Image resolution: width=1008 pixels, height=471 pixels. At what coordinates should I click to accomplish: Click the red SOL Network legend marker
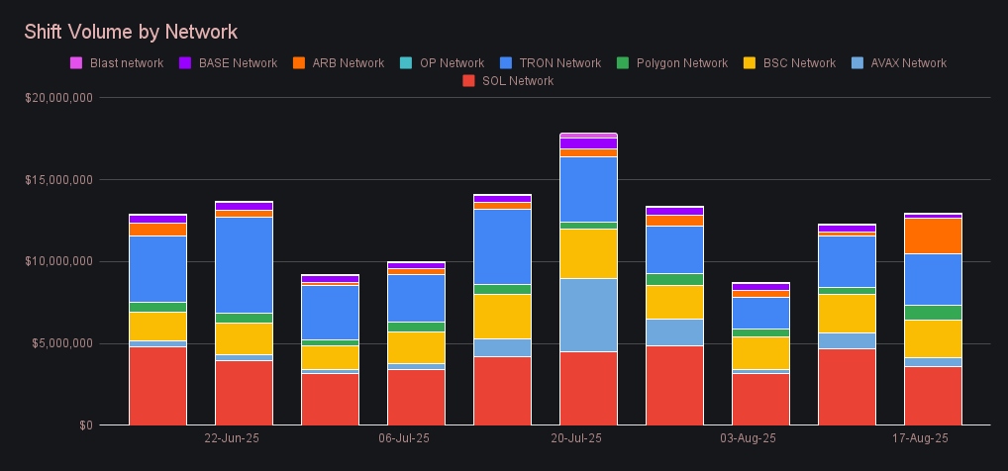[x=468, y=81]
